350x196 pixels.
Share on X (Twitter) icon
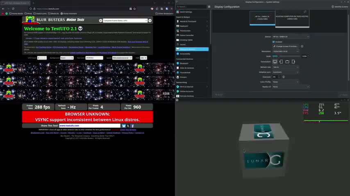pyautogui.click(x=128, y=126)
